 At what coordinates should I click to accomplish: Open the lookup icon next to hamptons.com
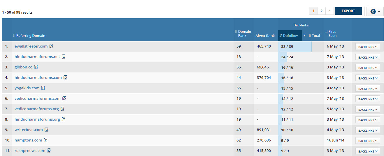46,140
